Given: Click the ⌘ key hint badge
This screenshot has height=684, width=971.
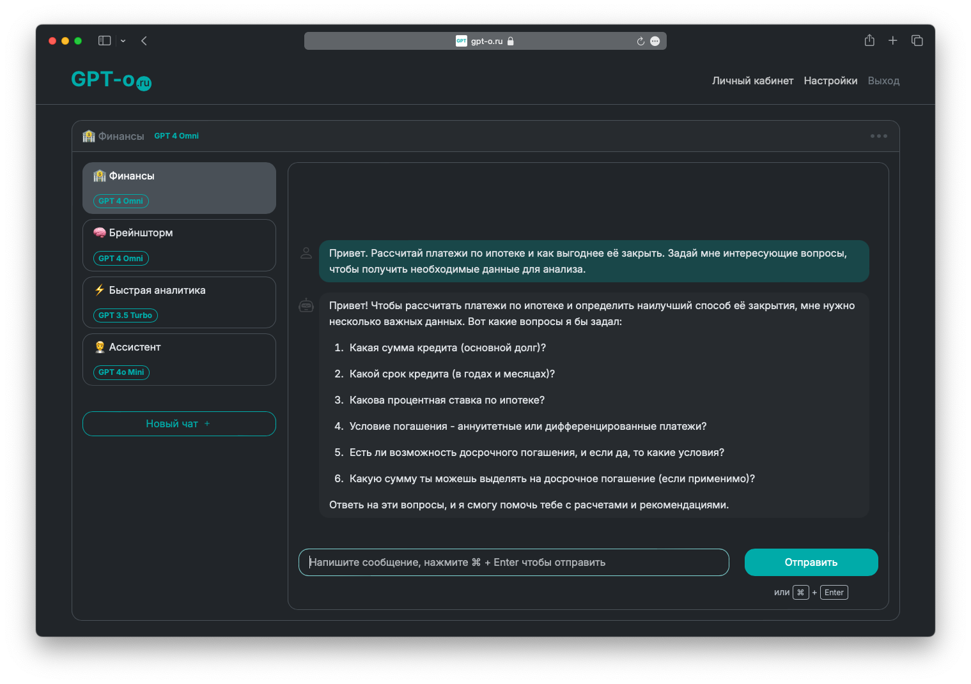Looking at the screenshot, I should click(x=801, y=593).
